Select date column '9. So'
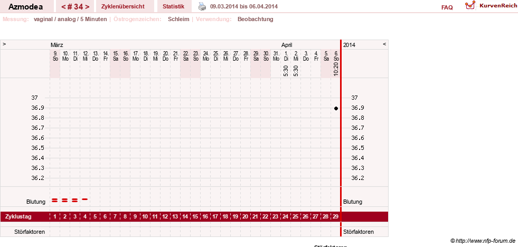 point(55,56)
